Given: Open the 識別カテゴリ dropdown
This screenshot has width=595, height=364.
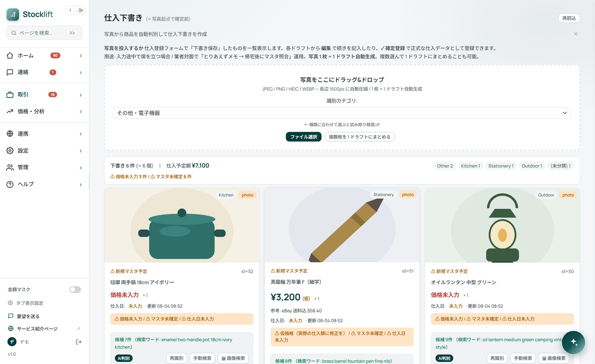Looking at the screenshot, I should click(x=342, y=113).
